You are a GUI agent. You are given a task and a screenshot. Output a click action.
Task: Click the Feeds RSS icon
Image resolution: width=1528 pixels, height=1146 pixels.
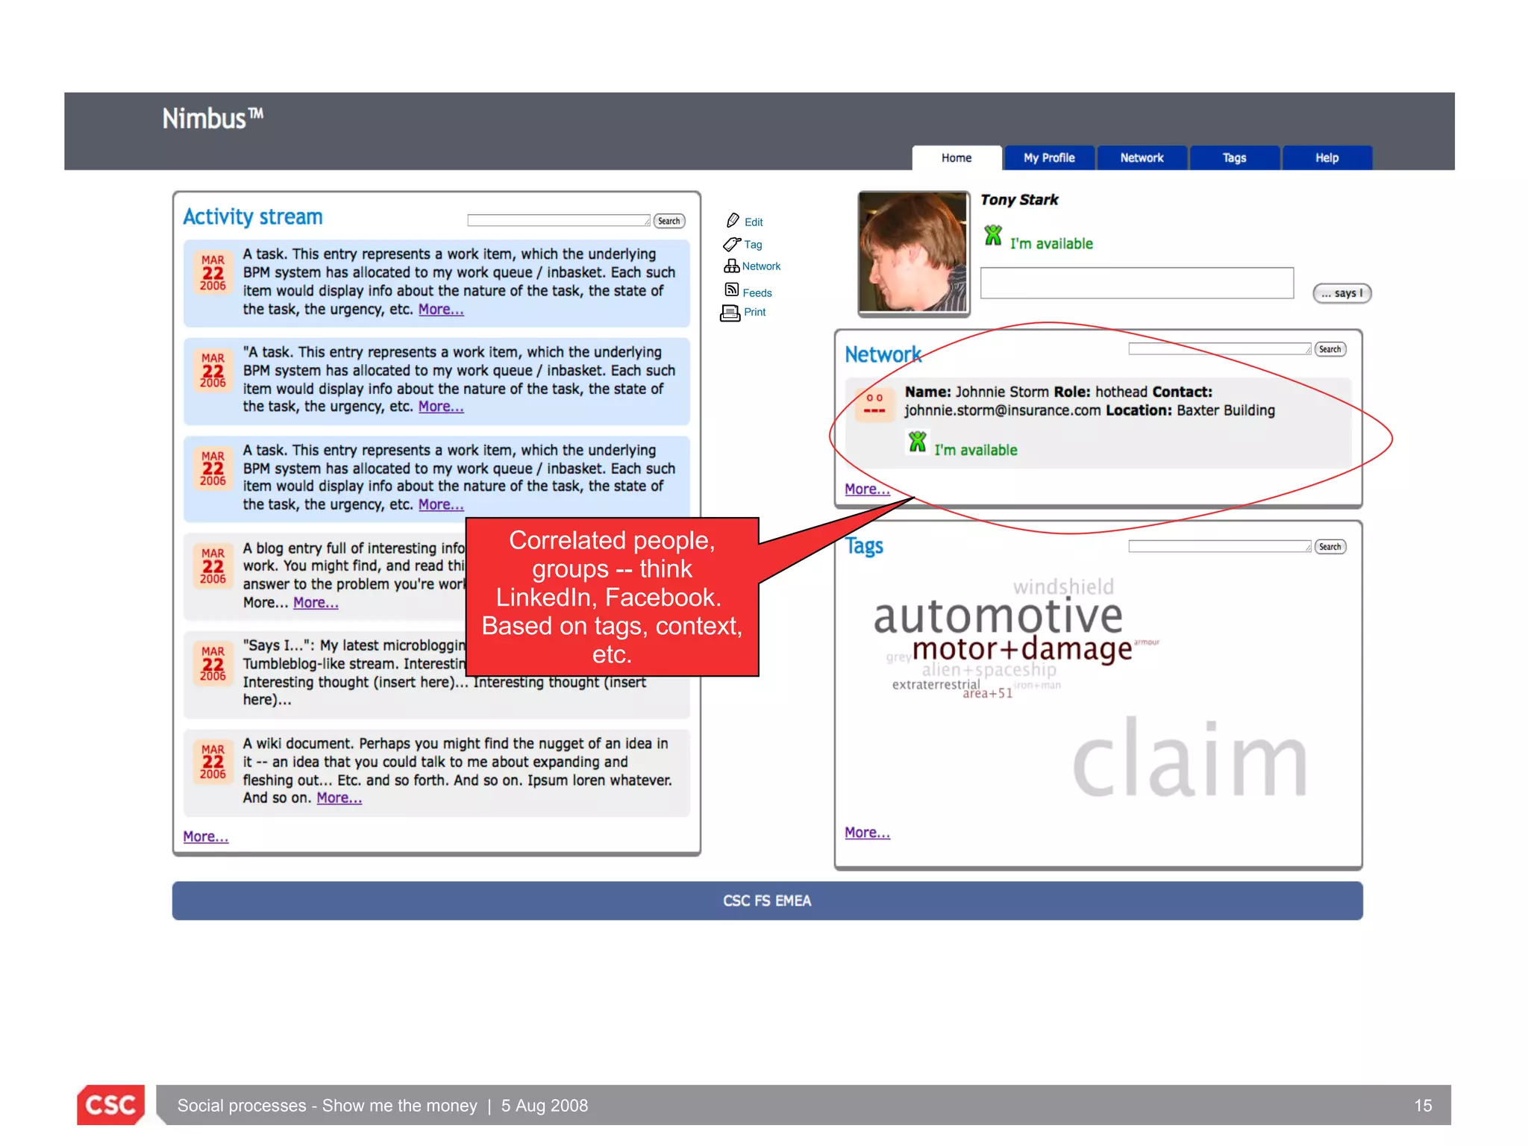tap(732, 290)
